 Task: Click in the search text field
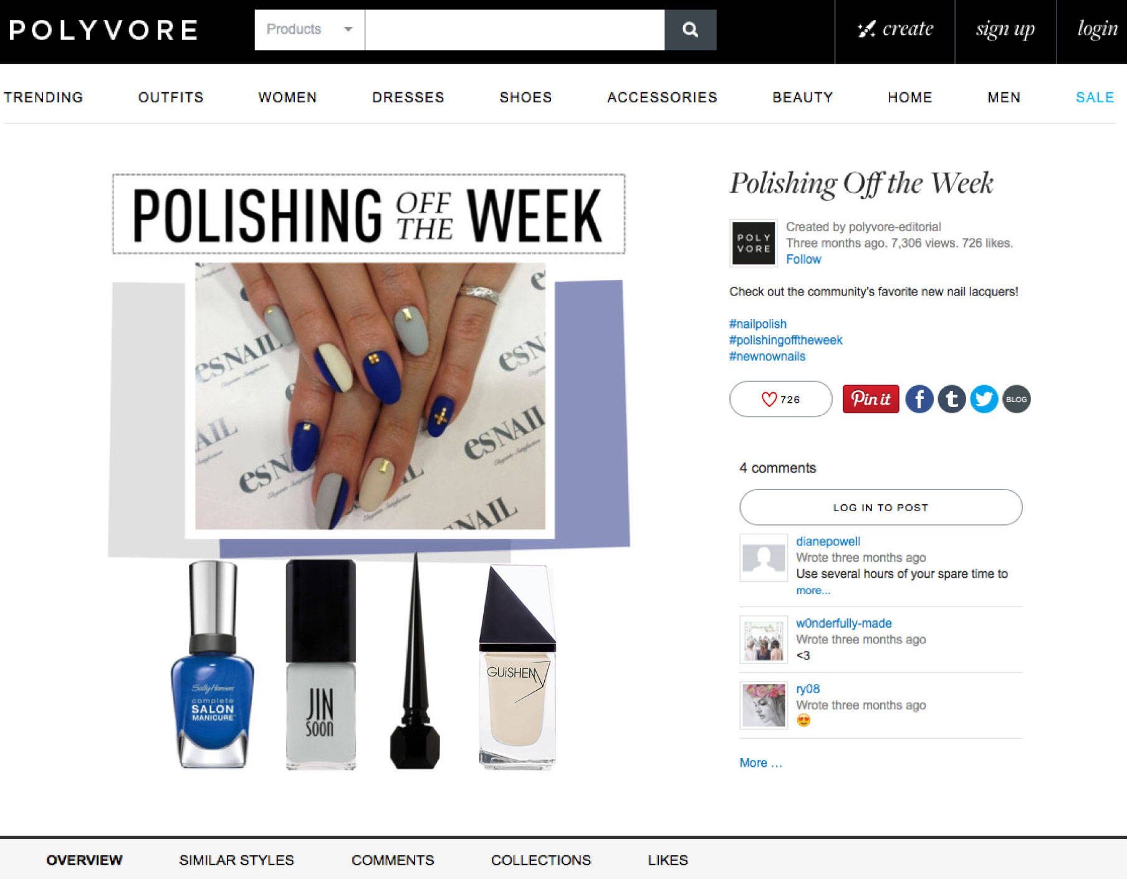(x=514, y=29)
